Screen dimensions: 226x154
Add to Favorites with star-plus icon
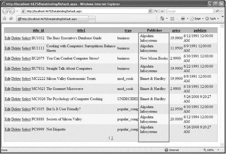[x=11, y=18]
